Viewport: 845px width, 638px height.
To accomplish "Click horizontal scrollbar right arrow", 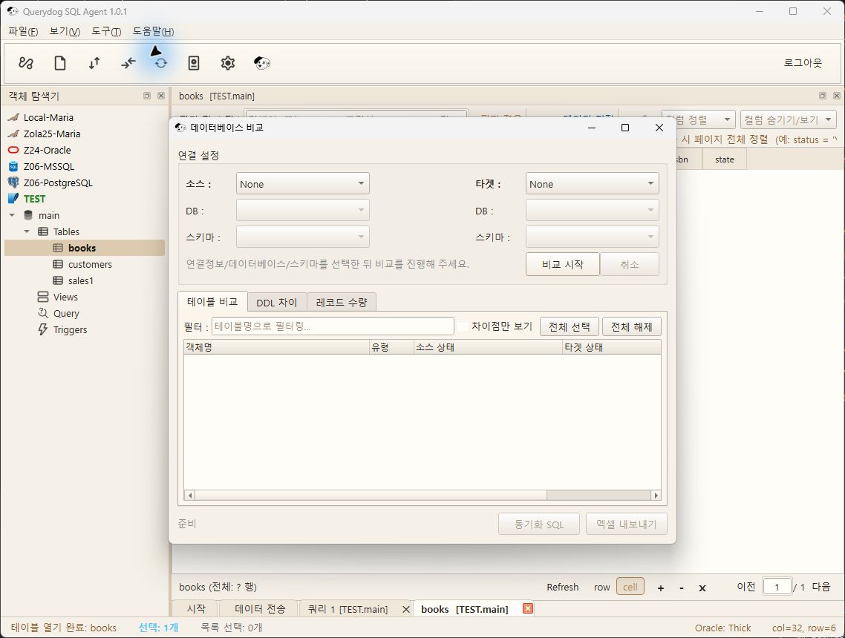I will [x=656, y=496].
